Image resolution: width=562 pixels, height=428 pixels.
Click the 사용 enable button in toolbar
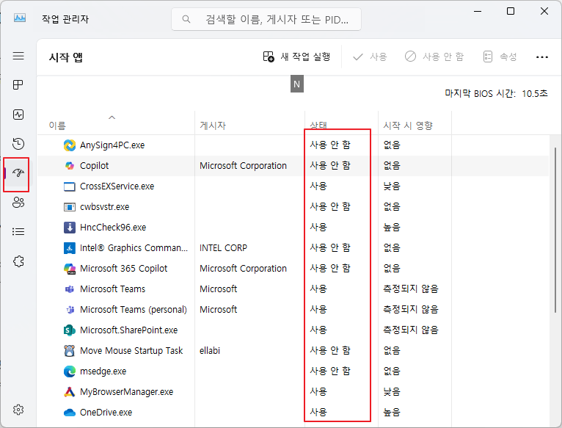(x=370, y=57)
